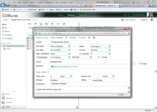157x112 pixels.
Task: Click the Print icon in command bar
Action: pos(40,10)
